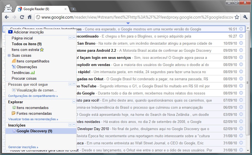Image resolution: width=252 pixels, height=155 pixels.
Task: Open Observações in sidebar
Action: pyautogui.click(x=24, y=67)
